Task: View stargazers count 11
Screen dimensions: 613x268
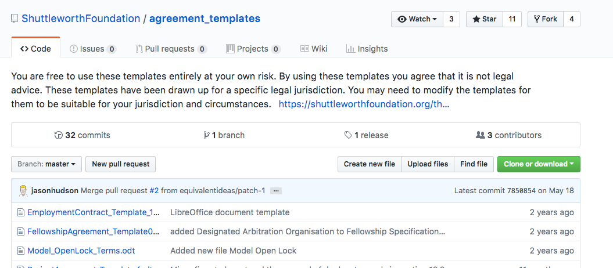Action: pos(512,19)
